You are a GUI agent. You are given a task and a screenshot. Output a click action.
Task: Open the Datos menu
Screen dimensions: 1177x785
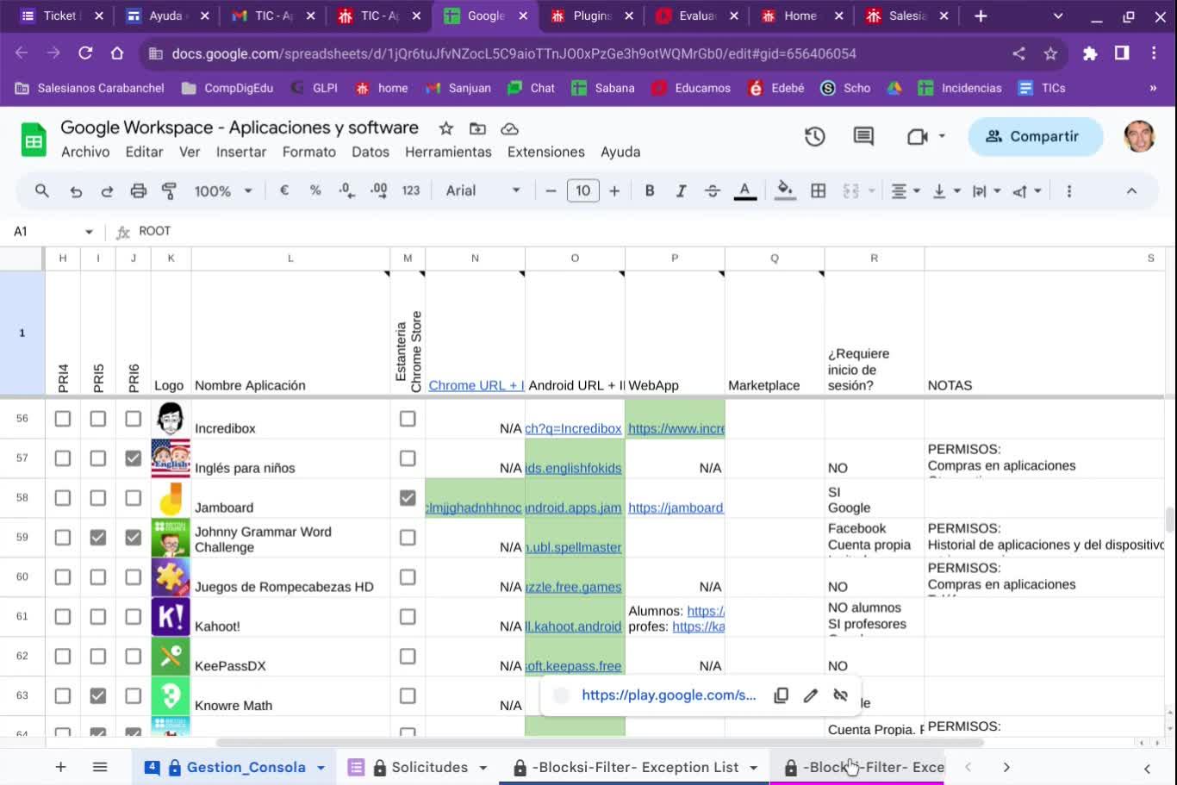tap(371, 152)
